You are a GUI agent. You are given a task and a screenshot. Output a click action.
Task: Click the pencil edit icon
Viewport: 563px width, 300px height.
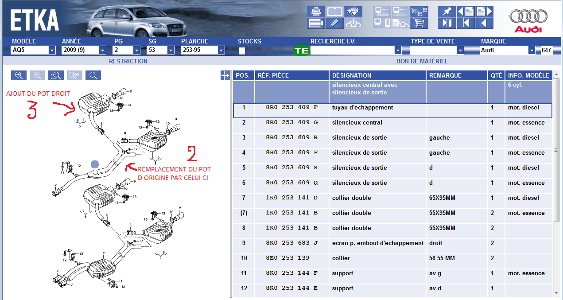335,23
